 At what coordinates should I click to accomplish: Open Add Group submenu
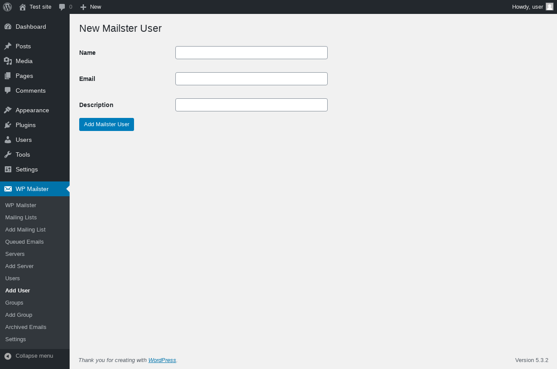click(x=19, y=315)
